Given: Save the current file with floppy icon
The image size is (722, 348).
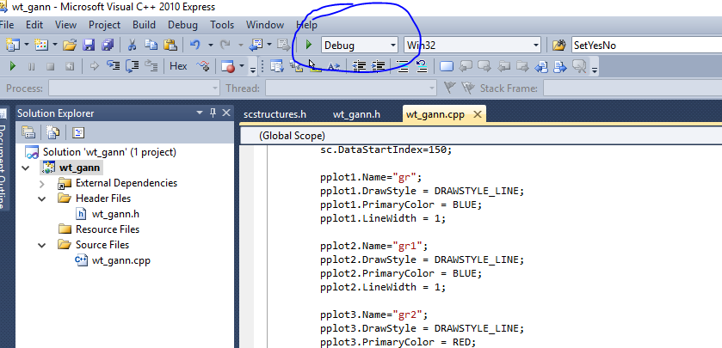Looking at the screenshot, I should tap(89, 45).
